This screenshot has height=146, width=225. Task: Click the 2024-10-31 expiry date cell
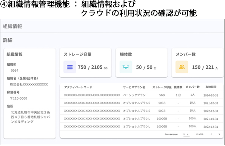pos(211,95)
